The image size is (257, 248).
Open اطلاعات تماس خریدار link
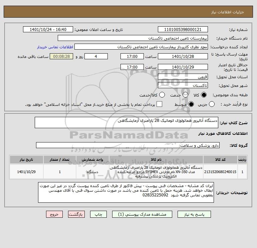click(55, 47)
